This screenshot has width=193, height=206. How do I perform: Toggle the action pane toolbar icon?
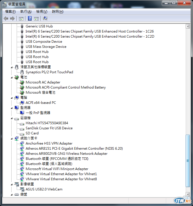pyautogui.click(x=36, y=19)
